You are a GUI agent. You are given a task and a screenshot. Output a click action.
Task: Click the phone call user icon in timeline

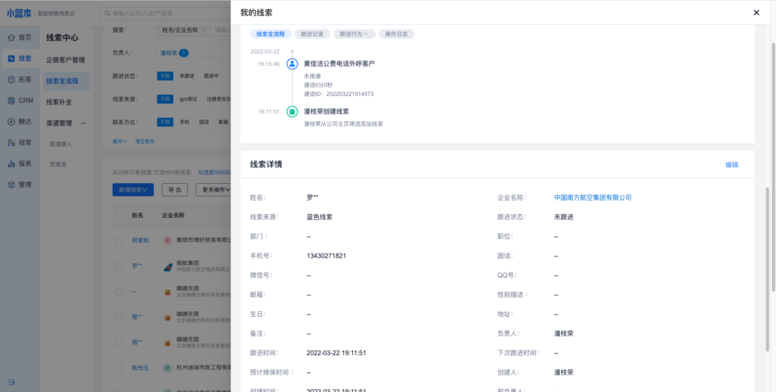(293, 64)
